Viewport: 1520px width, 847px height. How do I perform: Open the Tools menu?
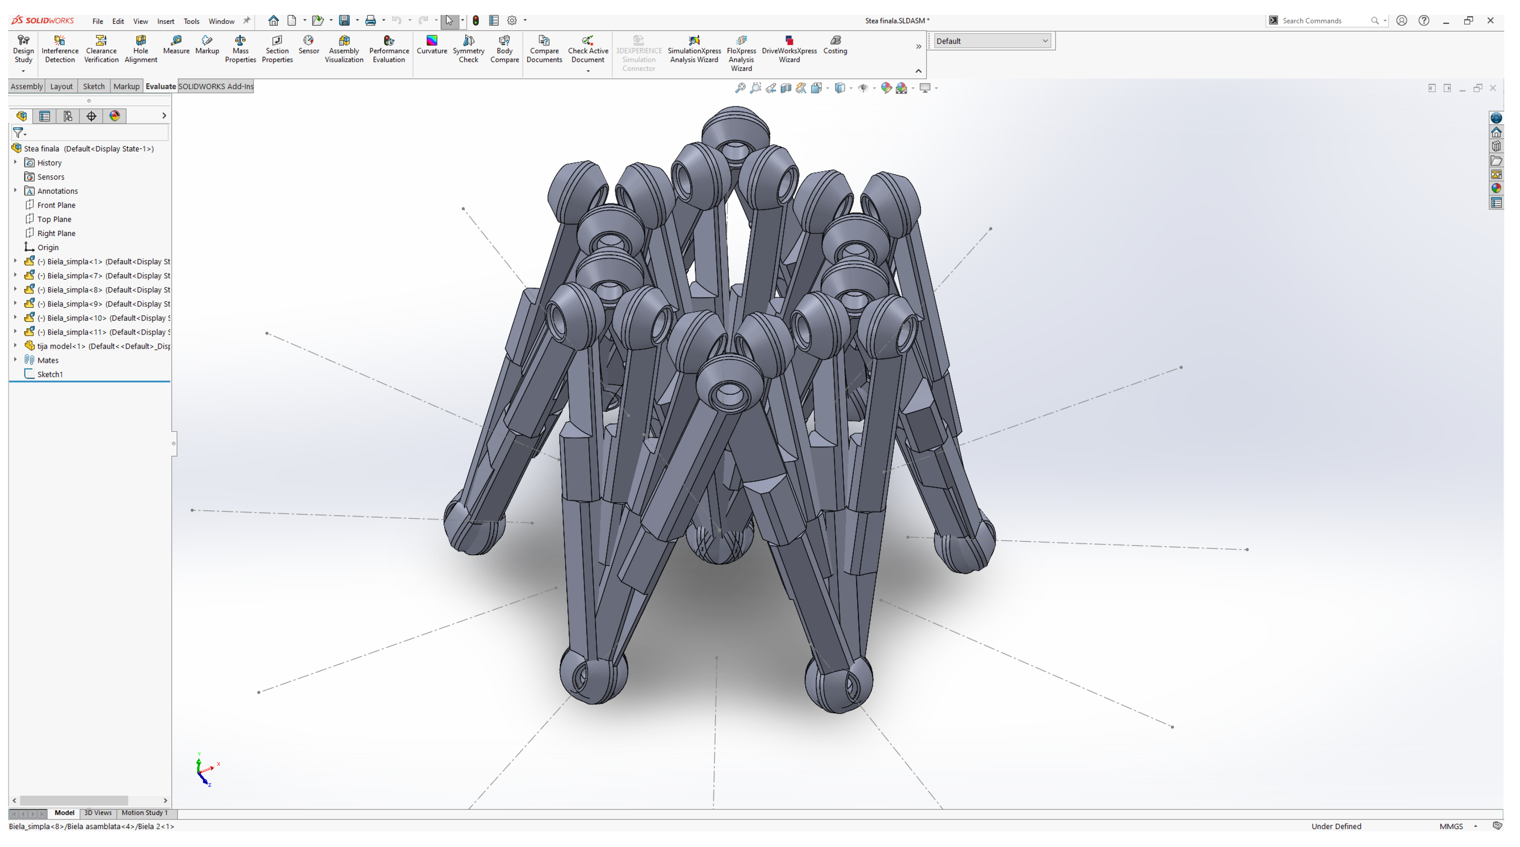(191, 21)
